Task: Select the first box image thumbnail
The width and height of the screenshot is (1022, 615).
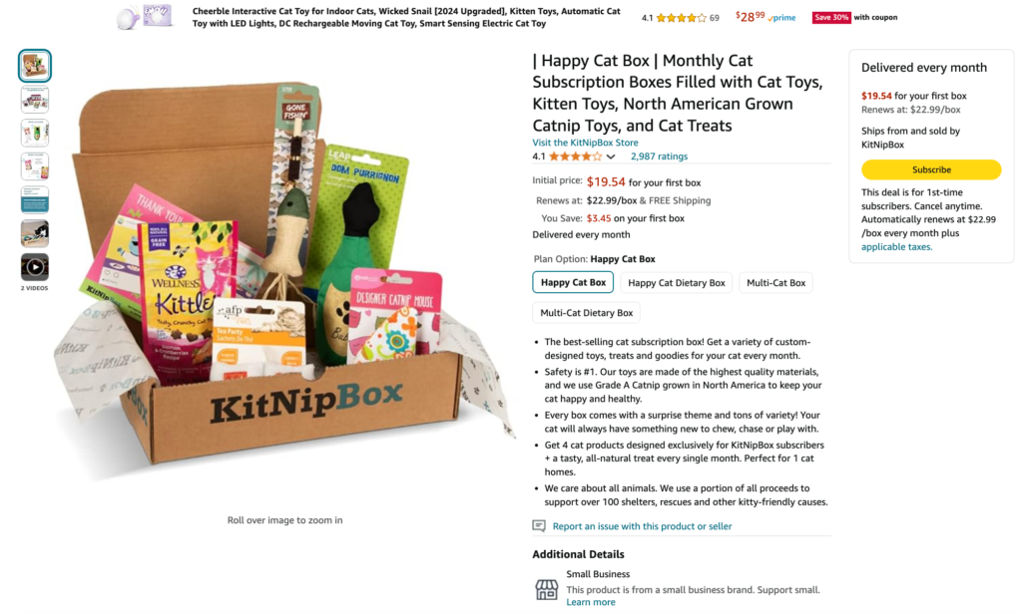Action: pyautogui.click(x=35, y=66)
